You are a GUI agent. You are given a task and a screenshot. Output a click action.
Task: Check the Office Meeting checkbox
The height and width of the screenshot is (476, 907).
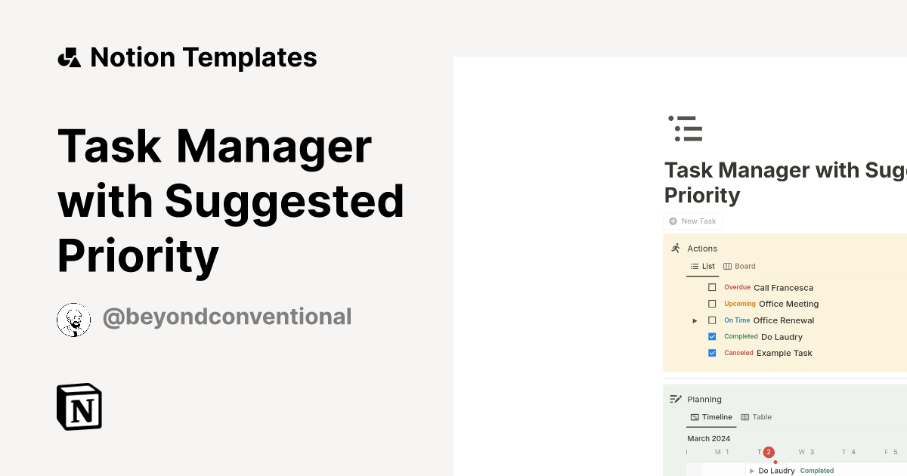(712, 304)
